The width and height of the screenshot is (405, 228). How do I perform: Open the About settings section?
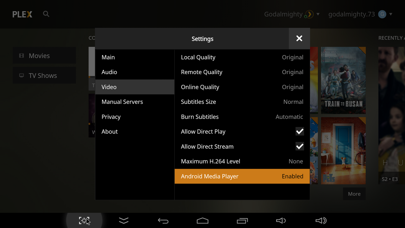point(135,132)
